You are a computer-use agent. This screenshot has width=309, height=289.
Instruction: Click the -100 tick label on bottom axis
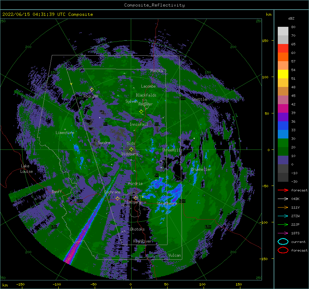pos(57,284)
